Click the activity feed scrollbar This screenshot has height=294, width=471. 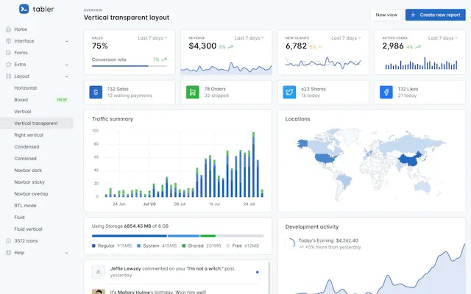point(269,278)
